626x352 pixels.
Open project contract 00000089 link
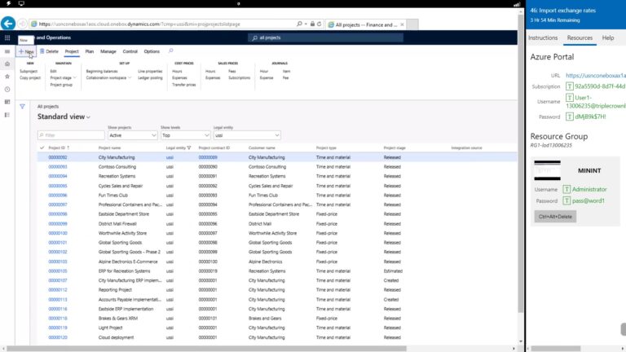point(208,157)
